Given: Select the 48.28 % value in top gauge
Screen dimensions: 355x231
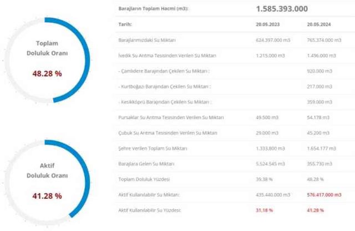Looking at the screenshot, I should tap(47, 73).
